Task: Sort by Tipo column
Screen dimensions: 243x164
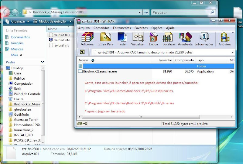Action: pyautogui.click(x=212, y=60)
